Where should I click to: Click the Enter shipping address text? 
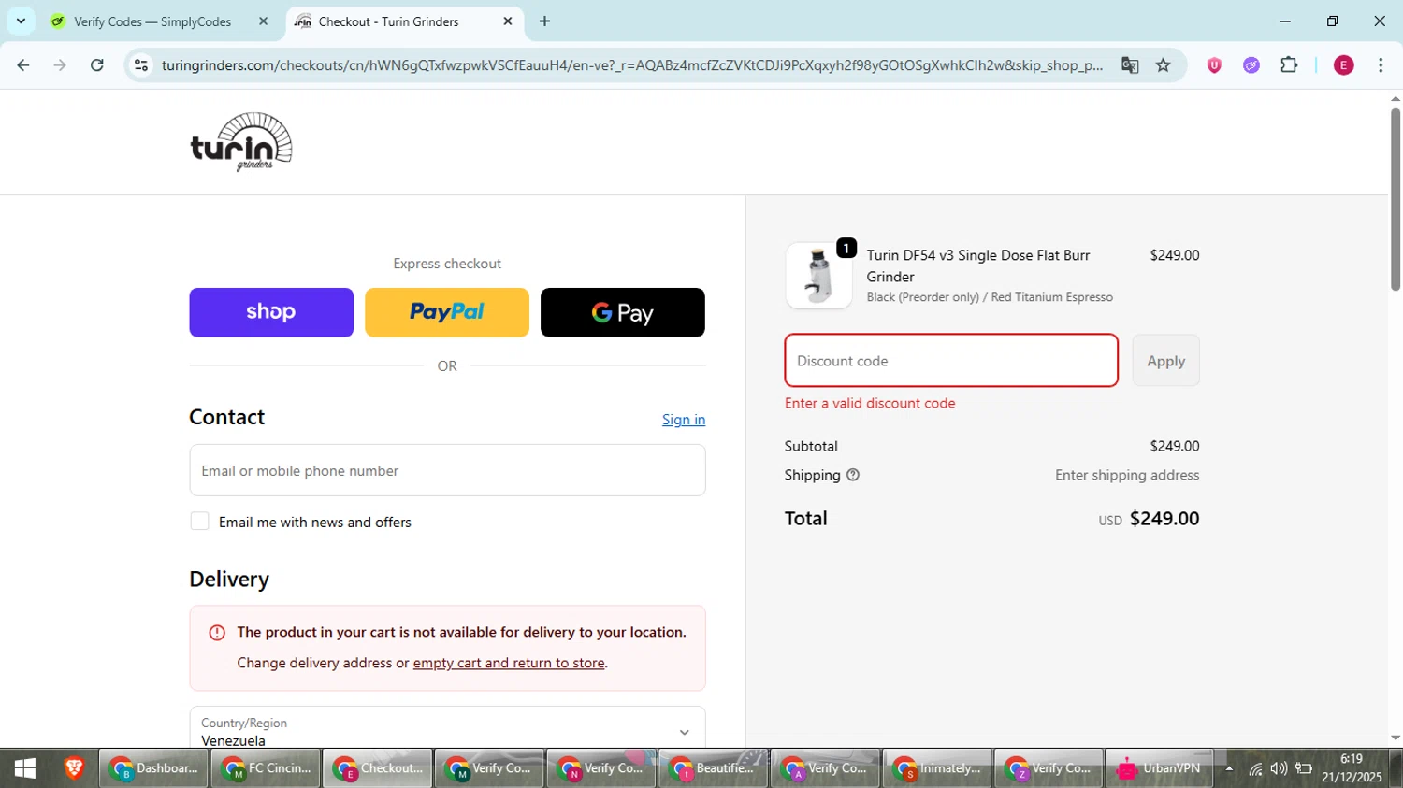(1127, 475)
